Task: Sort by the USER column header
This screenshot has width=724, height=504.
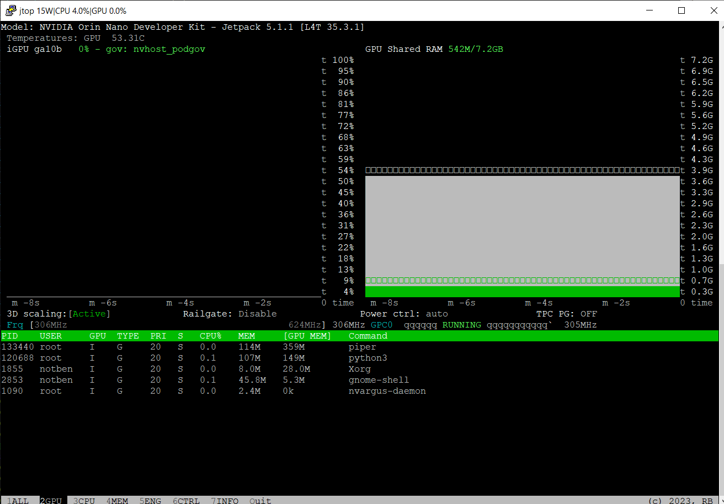Action: point(51,336)
